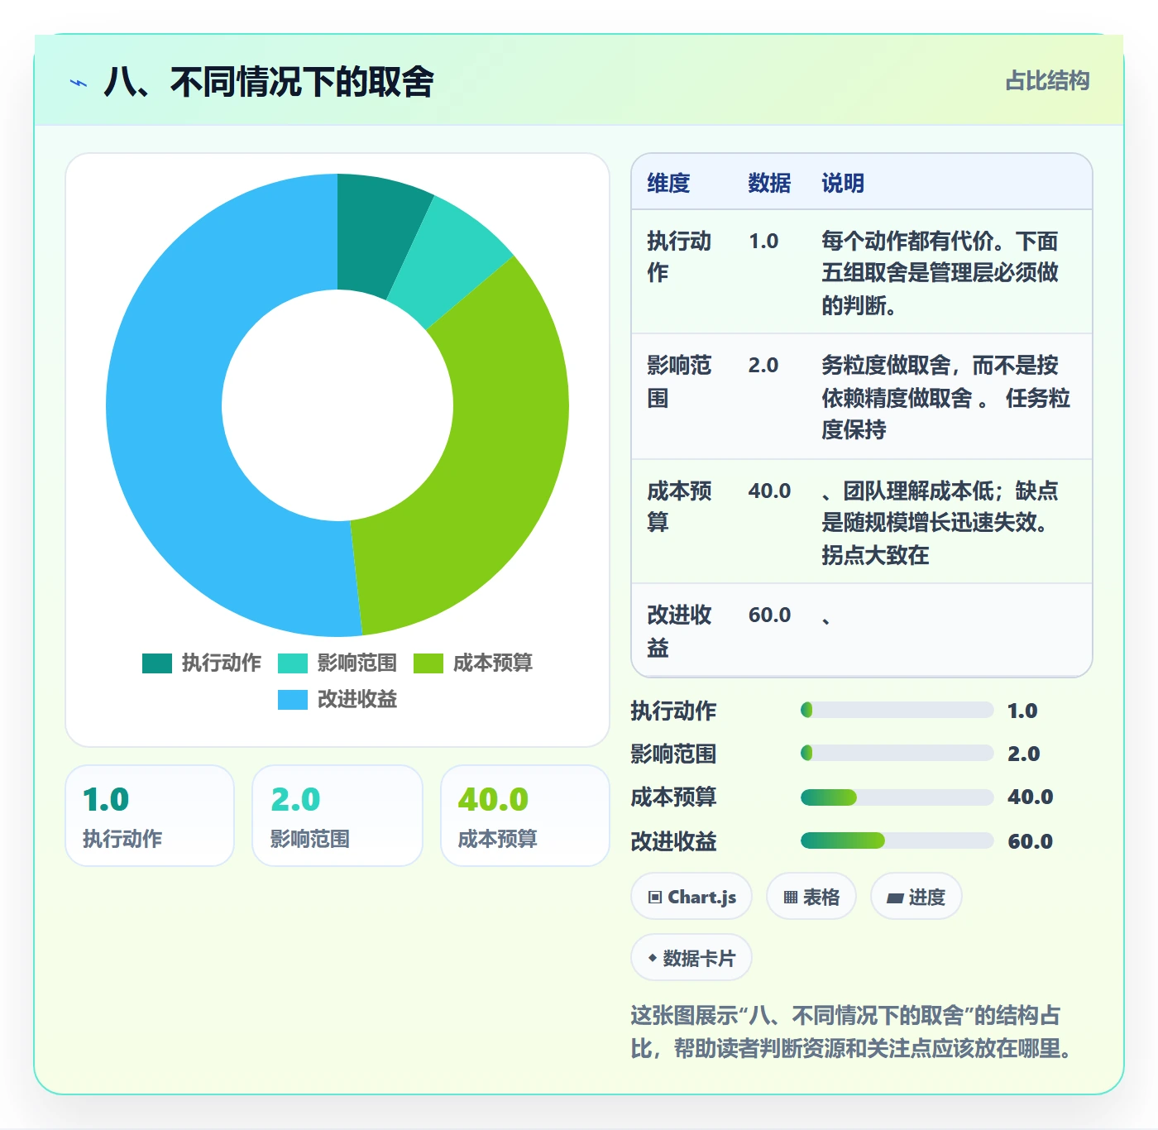The image size is (1158, 1130).
Task: Click the 八、不同情况下的取舍 heading
Action: tap(269, 82)
